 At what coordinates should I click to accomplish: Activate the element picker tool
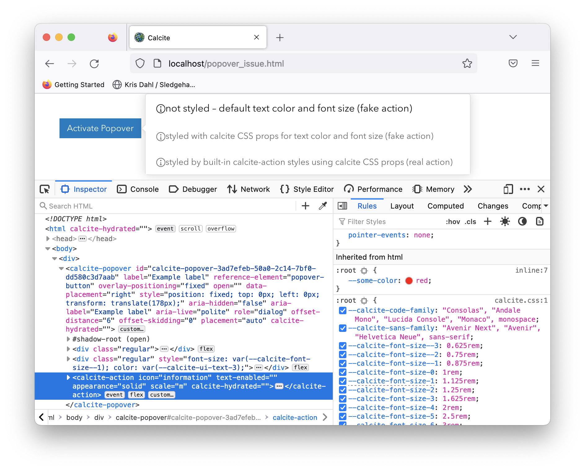[x=44, y=189]
